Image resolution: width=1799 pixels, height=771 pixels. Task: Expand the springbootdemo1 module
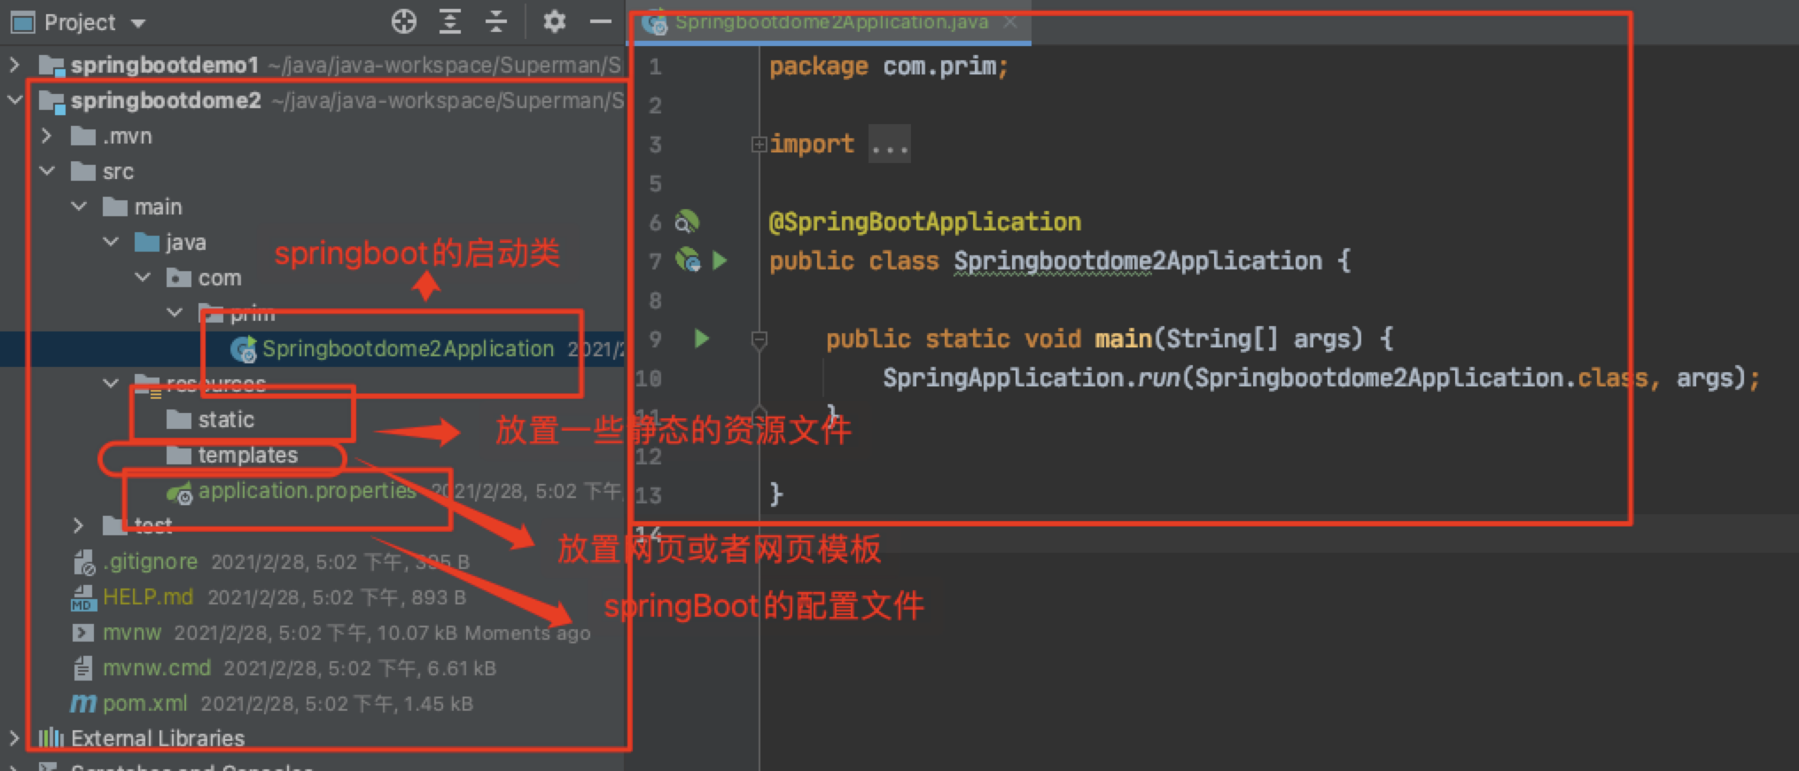click(14, 65)
